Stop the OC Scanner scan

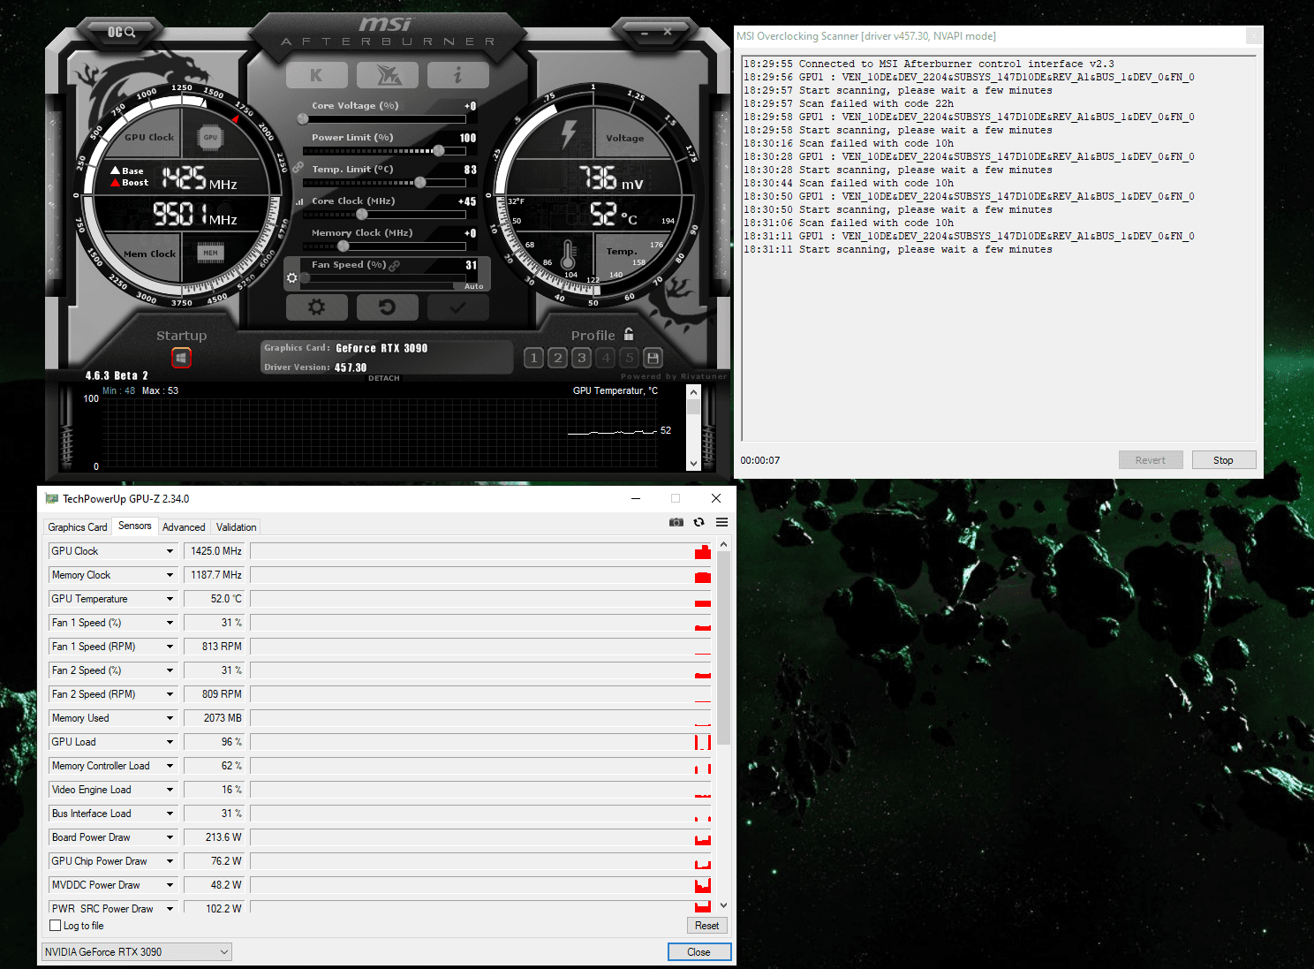pyautogui.click(x=1223, y=460)
